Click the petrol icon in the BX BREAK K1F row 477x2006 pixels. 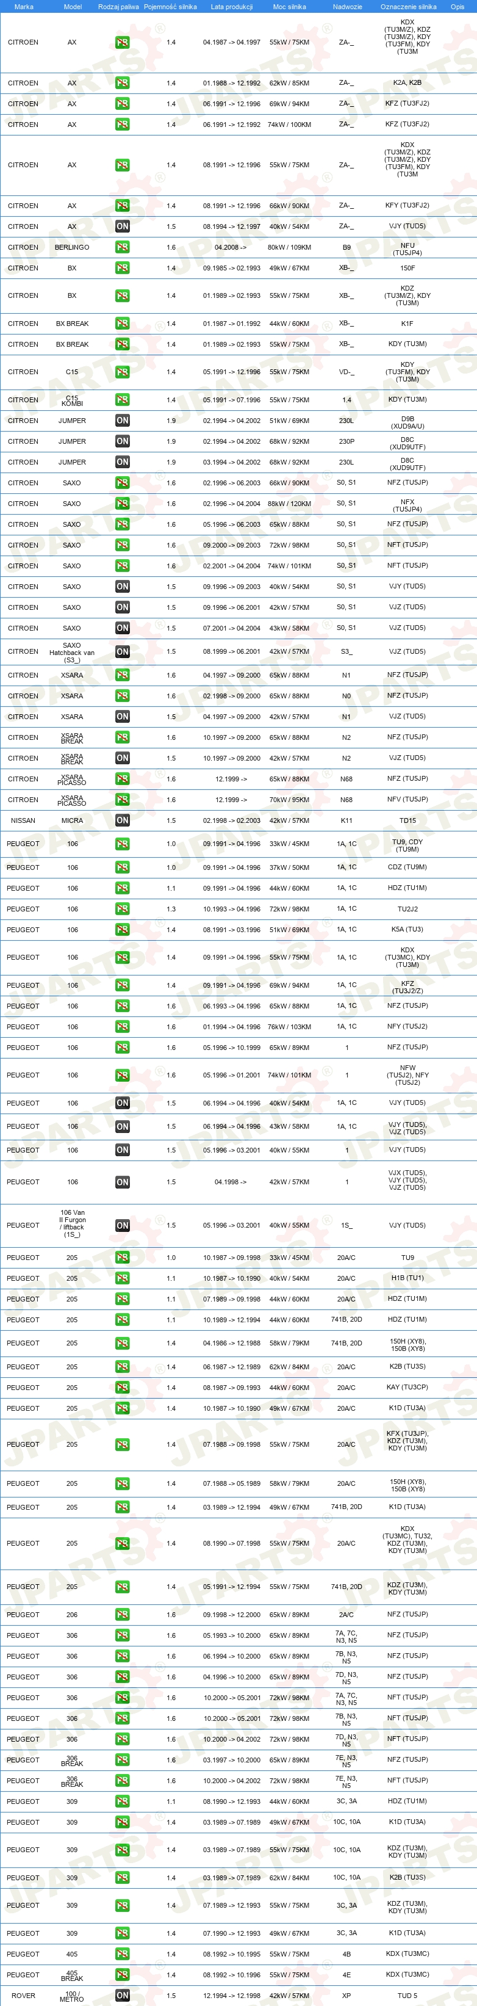[x=122, y=323]
